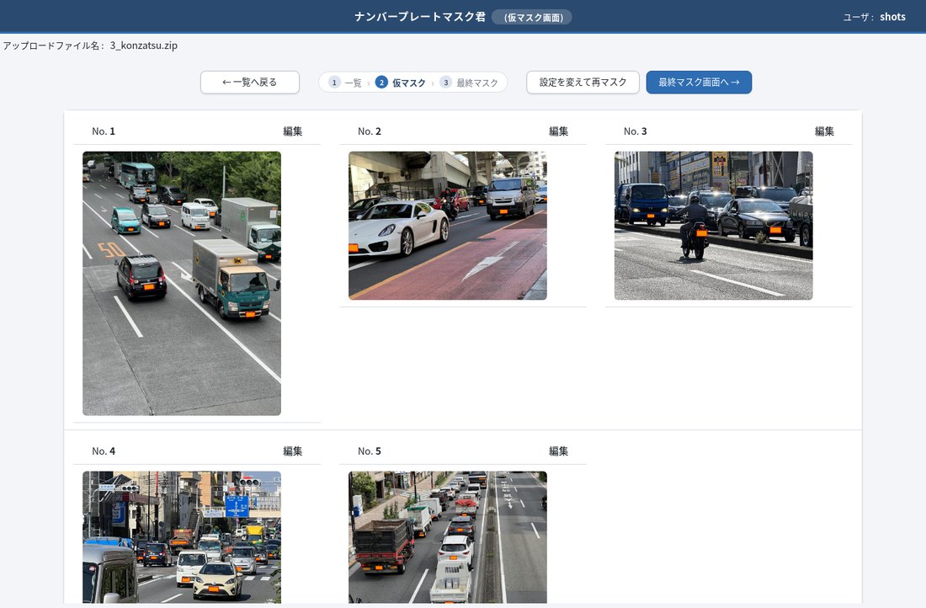Viewport: 926px width, 608px height.
Task: Click the 設定を変えて再マスク button
Action: 583,83
